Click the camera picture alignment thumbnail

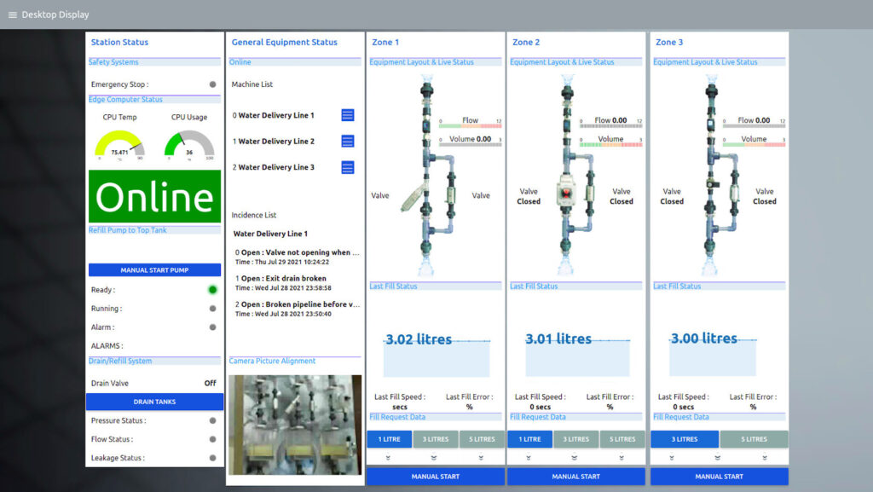(x=295, y=425)
